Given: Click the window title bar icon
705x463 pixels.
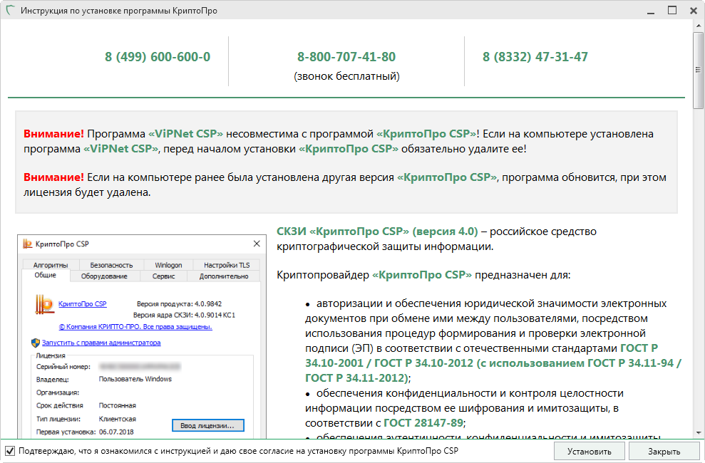Looking at the screenshot, I should pos(10,10).
